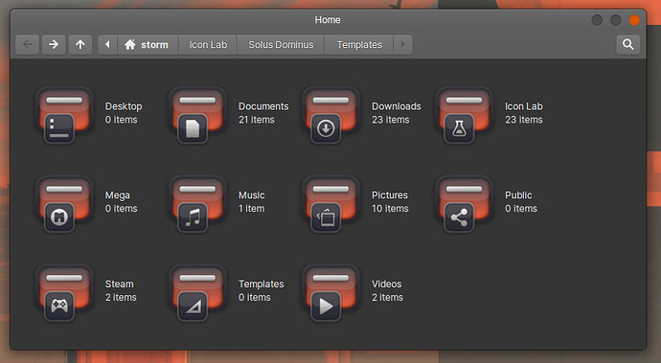The height and width of the screenshot is (363, 661).
Task: Go back with the left arrow button
Action: [28, 44]
